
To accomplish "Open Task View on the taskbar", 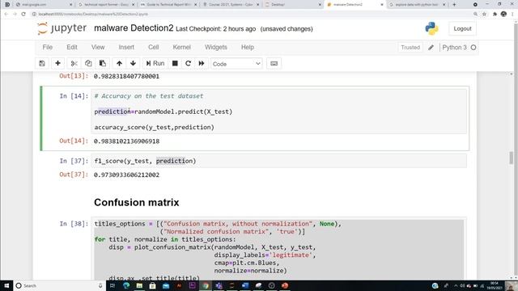I will tap(113, 285).
